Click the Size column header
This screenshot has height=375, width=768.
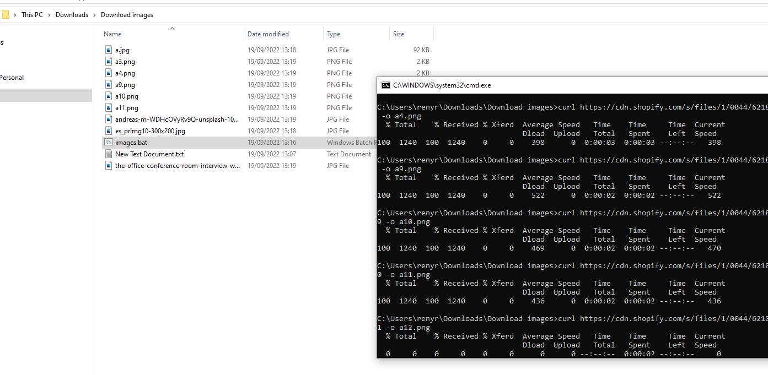(399, 34)
